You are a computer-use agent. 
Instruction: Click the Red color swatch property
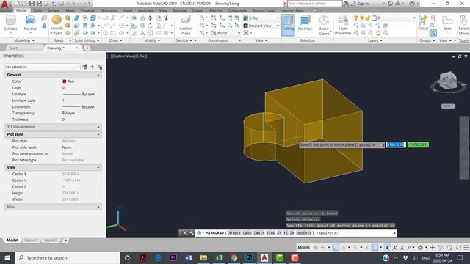click(65, 81)
